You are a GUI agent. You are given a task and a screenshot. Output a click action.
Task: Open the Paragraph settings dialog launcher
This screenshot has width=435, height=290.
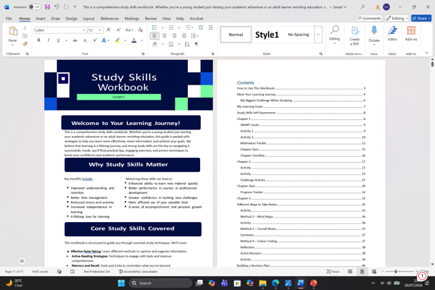pyautogui.click(x=212, y=54)
